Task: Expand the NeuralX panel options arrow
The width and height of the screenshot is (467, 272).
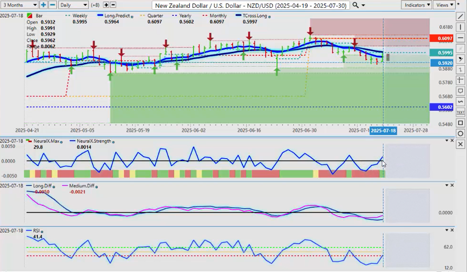Action: pyautogui.click(x=446, y=140)
